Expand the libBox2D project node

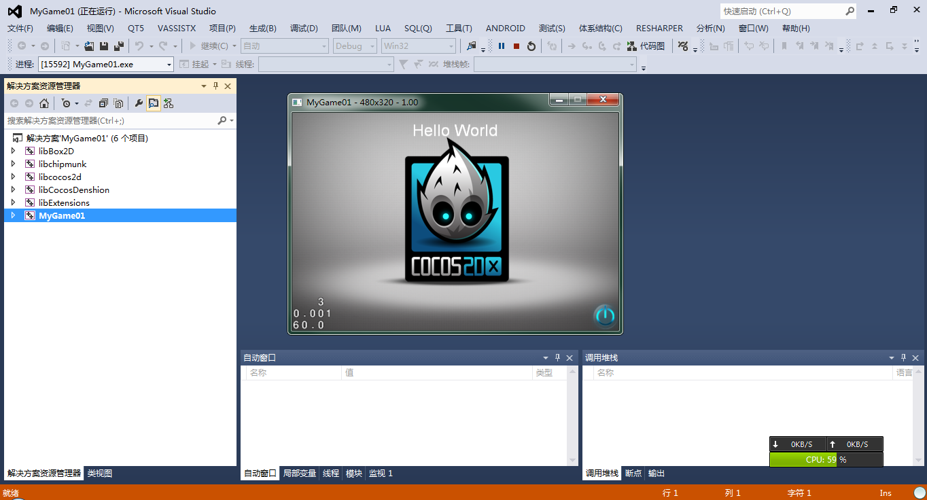pos(13,151)
